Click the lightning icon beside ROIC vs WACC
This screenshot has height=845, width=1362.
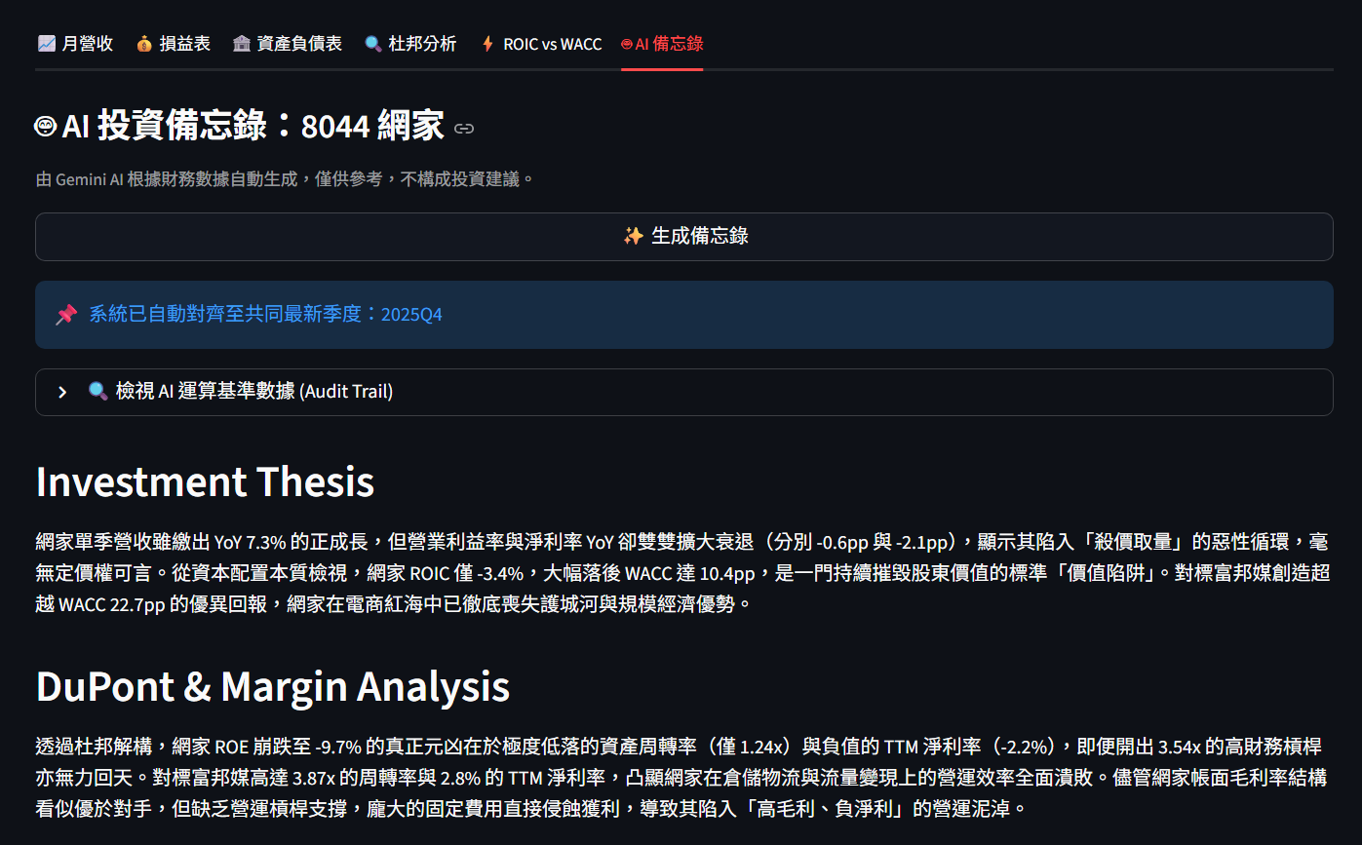487,43
